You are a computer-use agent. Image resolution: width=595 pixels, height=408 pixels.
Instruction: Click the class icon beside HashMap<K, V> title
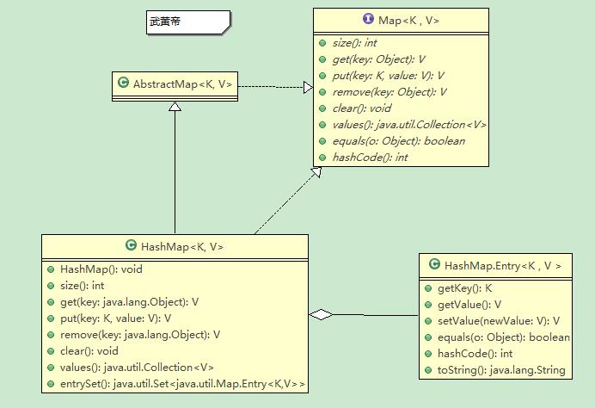pos(131,245)
